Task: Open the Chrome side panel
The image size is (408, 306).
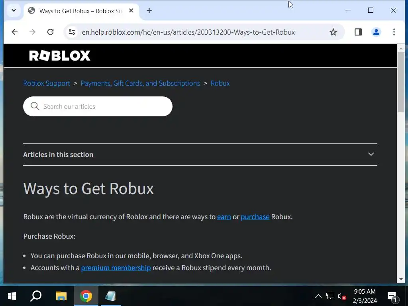Action: (x=358, y=32)
